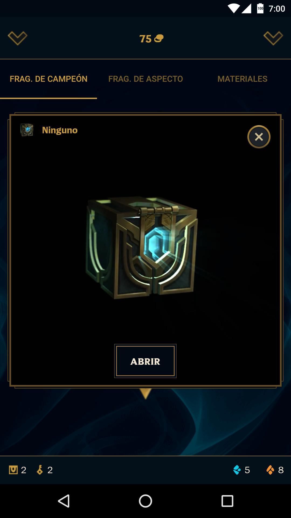This screenshot has height=518, width=291.
Task: Tap the large Hextech chest image
Action: click(142, 247)
